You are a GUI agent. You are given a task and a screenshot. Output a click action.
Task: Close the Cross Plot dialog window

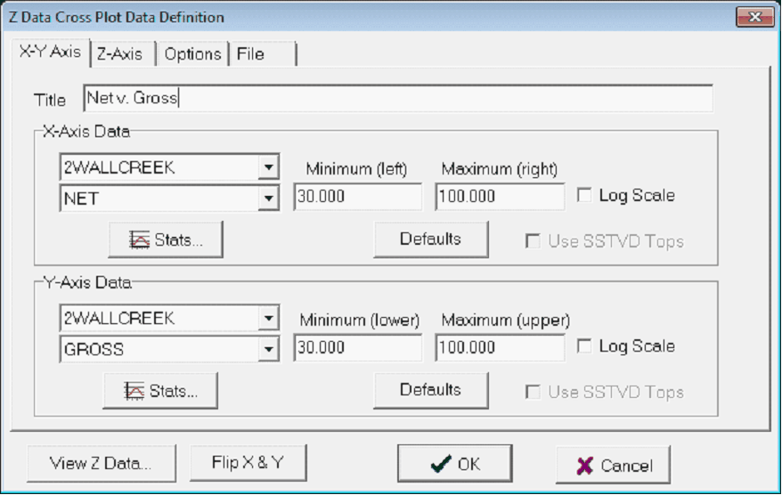pos(753,17)
